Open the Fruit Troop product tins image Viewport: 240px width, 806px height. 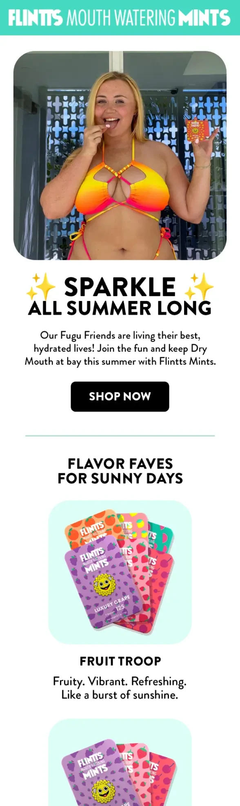click(x=120, y=572)
